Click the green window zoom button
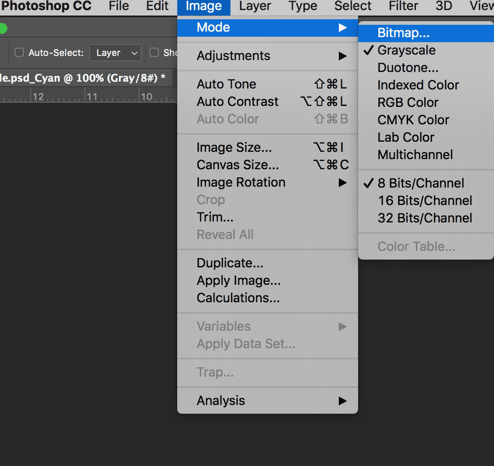 pos(3,28)
